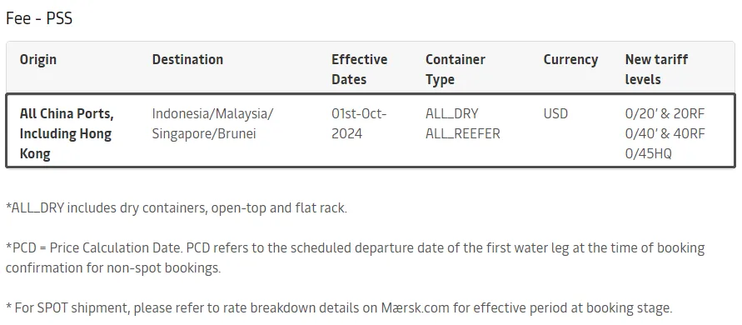Screen dimensions: 742x325
Task: Select the Origin column header
Action: tap(37, 60)
